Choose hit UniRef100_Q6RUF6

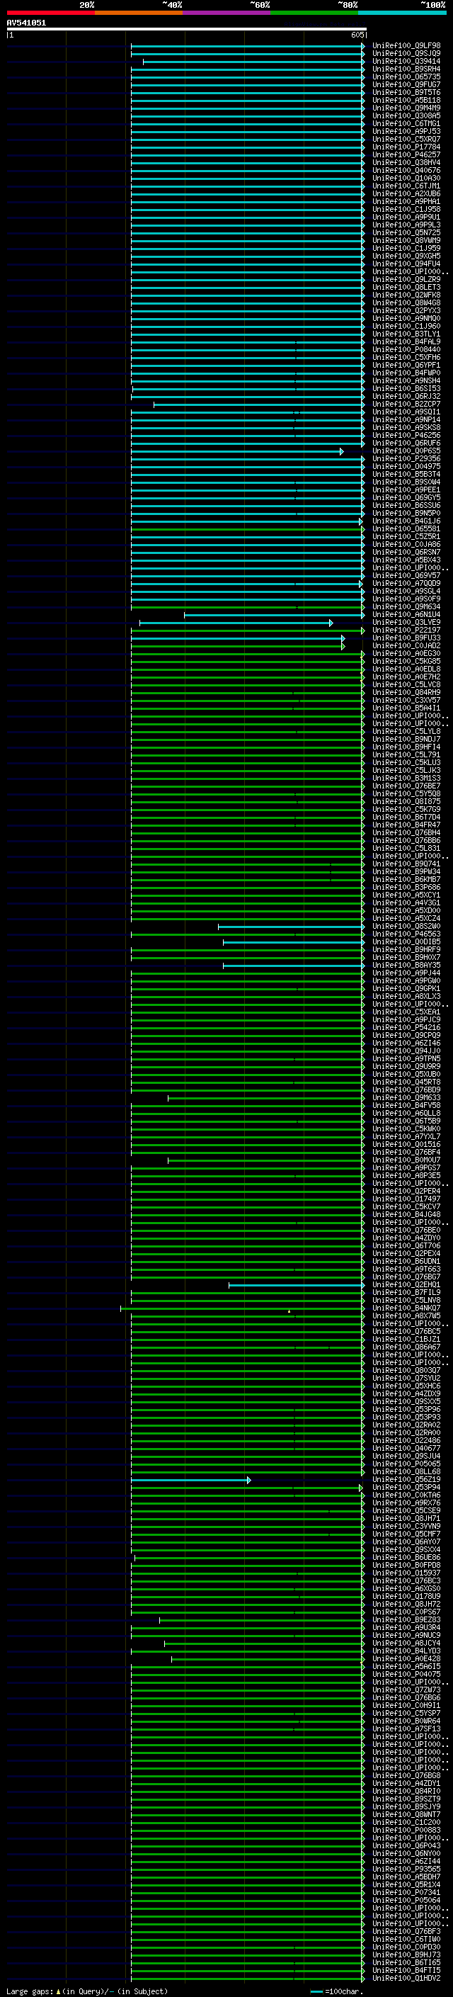pos(406,443)
